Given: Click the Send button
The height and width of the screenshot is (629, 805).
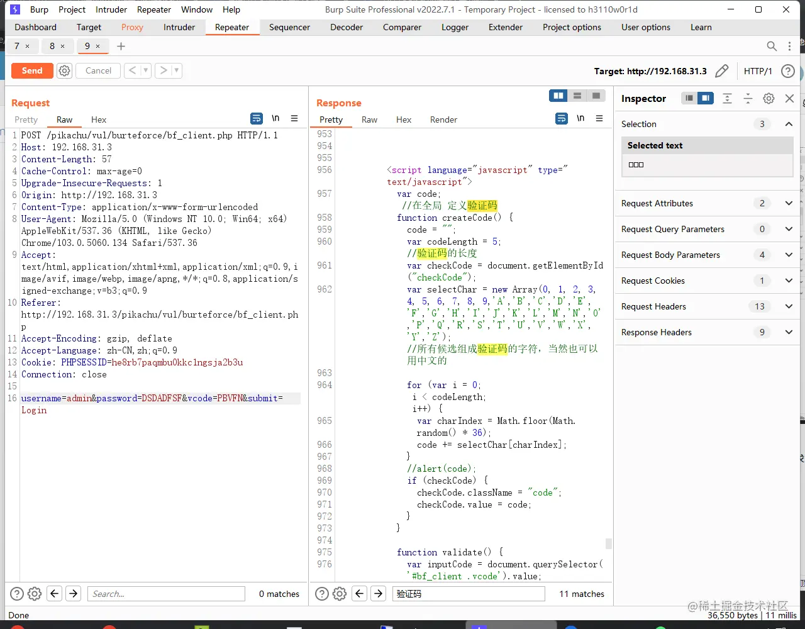Looking at the screenshot, I should tap(32, 70).
